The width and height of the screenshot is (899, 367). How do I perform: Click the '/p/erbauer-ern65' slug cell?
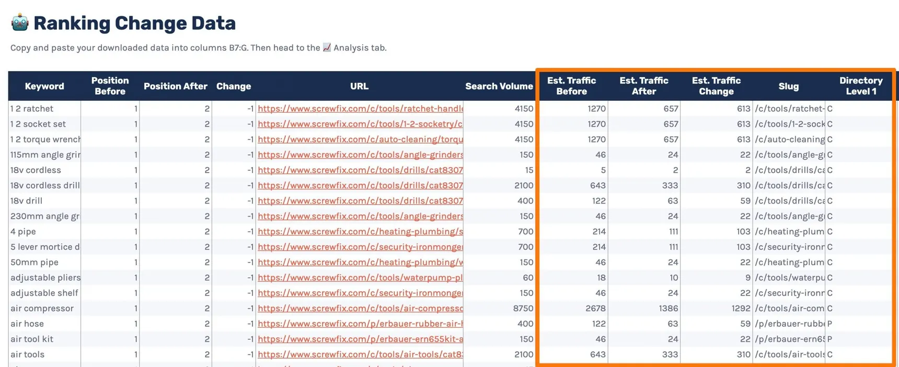click(789, 339)
